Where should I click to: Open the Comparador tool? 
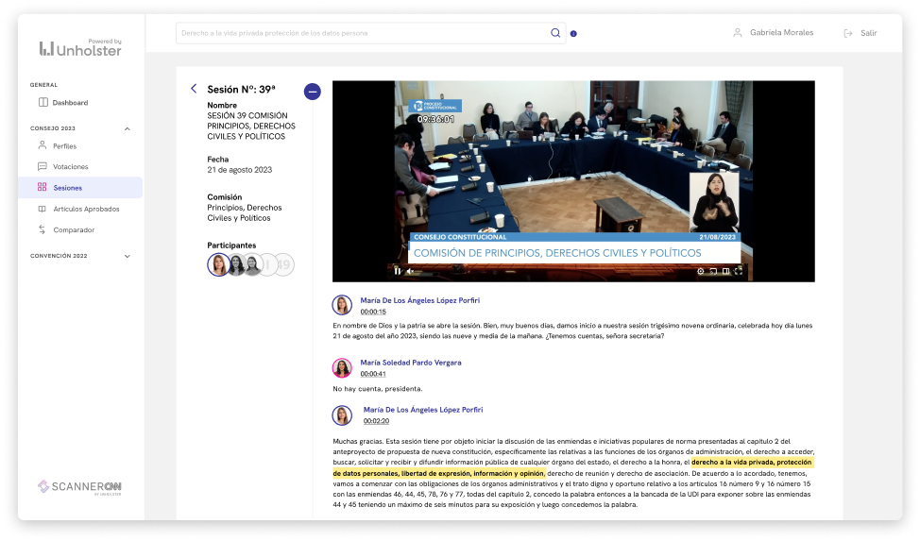[74, 229]
